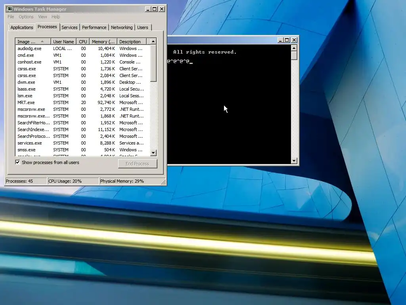
Task: Select the smss.exe process
Action: coord(82,150)
